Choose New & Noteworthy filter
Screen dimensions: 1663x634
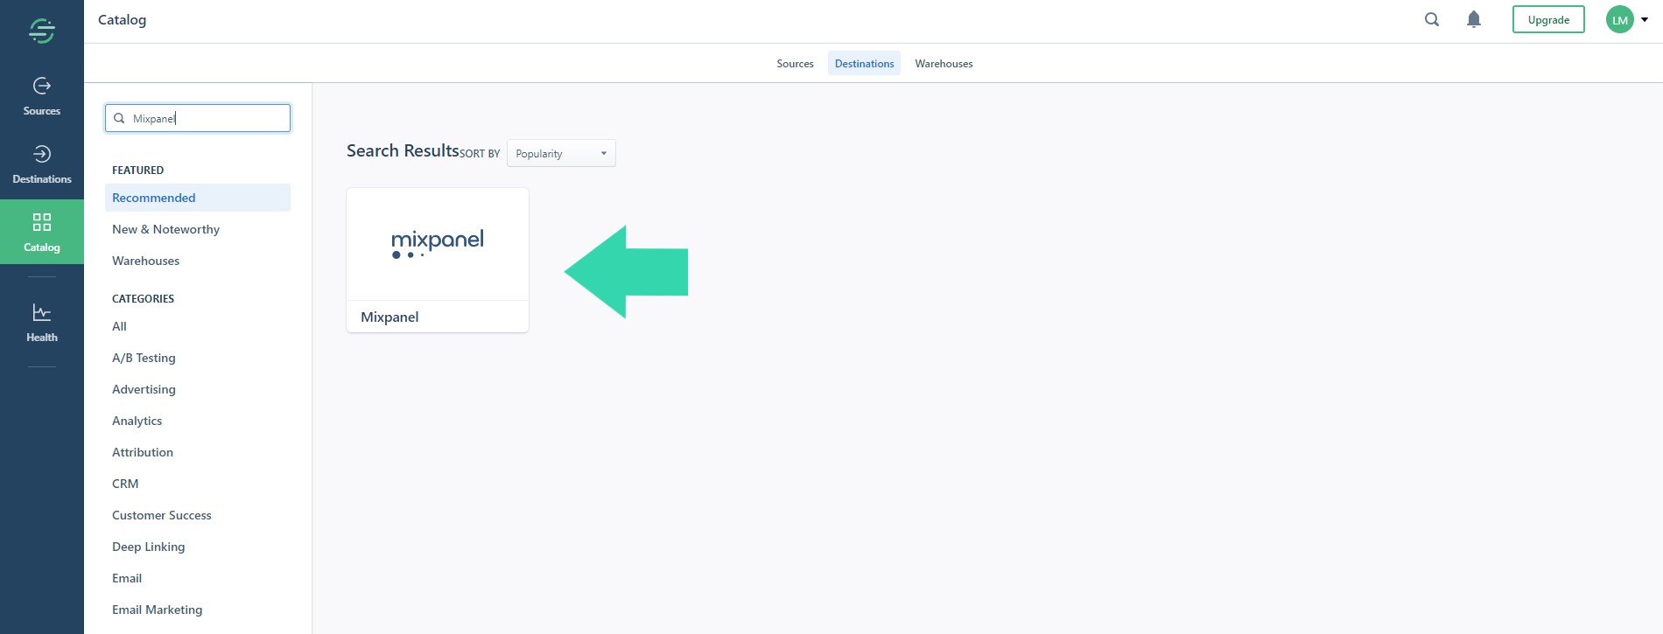click(x=165, y=229)
